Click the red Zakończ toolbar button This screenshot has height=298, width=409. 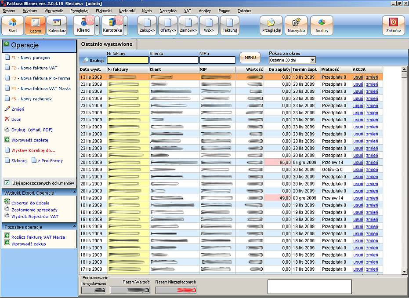point(393,25)
